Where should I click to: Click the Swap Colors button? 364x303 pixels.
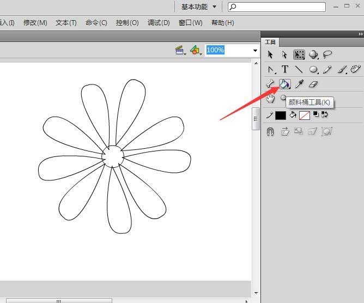(325, 114)
